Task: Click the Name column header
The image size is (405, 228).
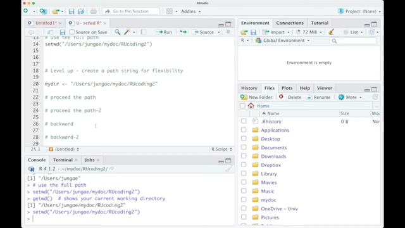Action: tap(273, 113)
